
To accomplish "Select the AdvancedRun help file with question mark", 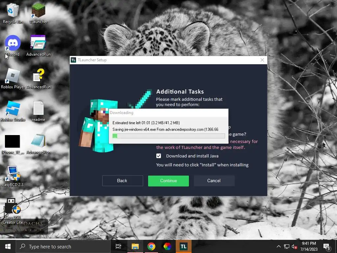I will 38,78.
